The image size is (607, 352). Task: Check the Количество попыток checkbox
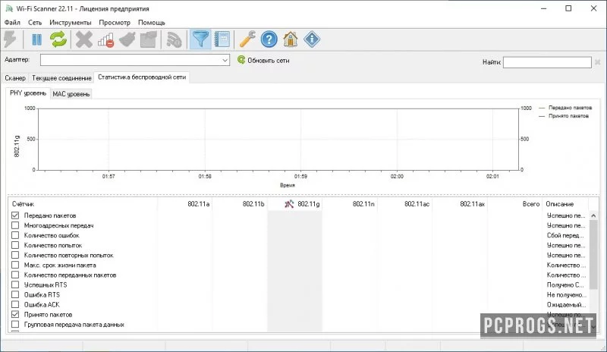tap(15, 245)
